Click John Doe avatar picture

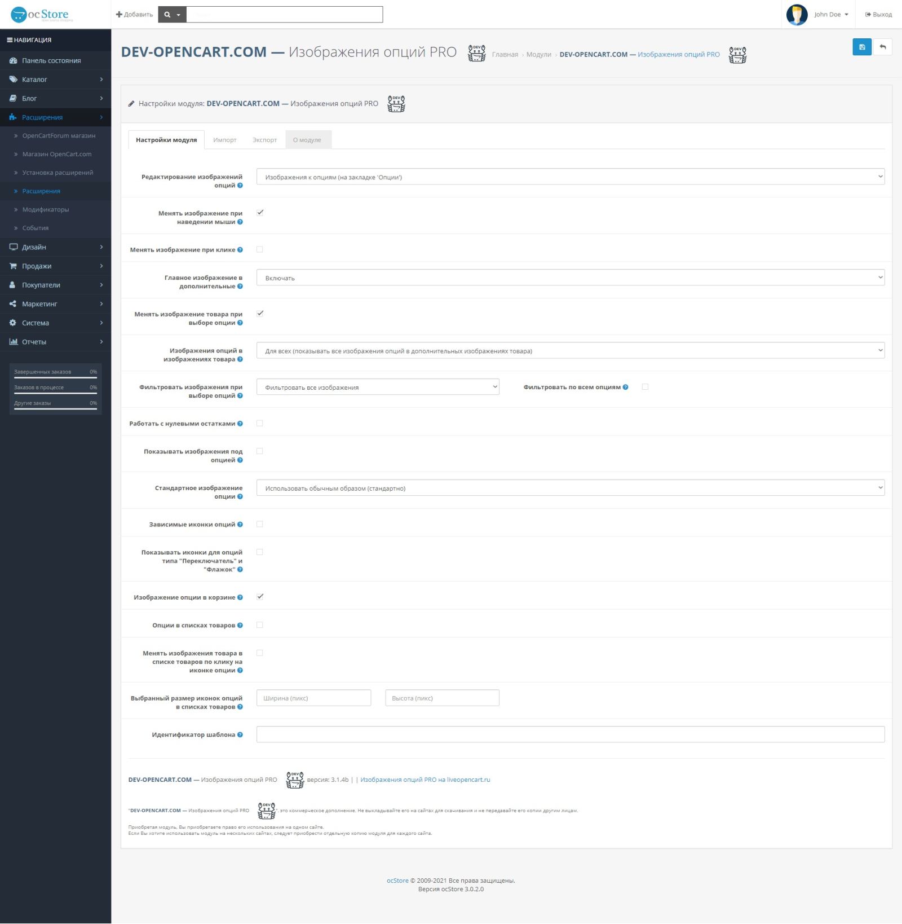point(797,15)
